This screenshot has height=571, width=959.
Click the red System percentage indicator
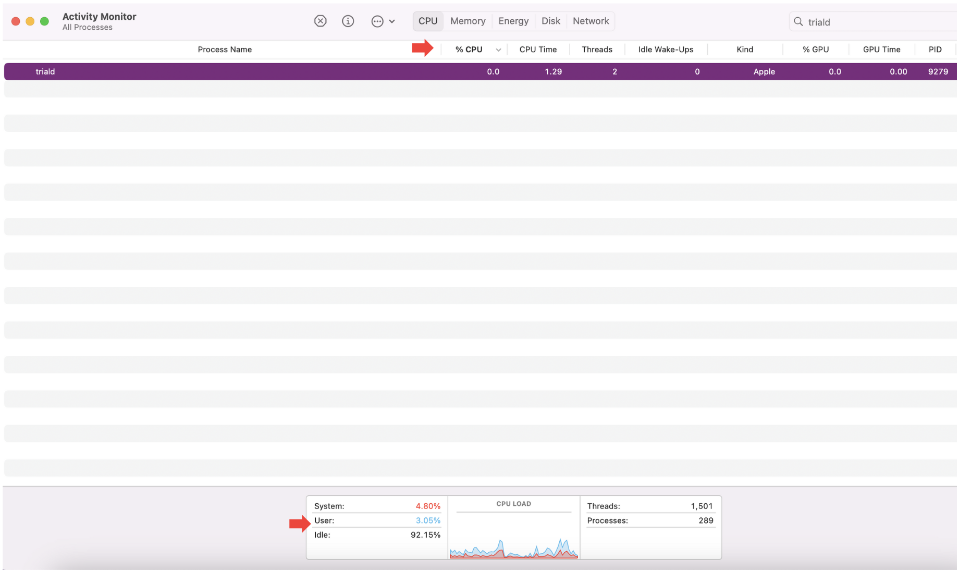pyautogui.click(x=428, y=506)
